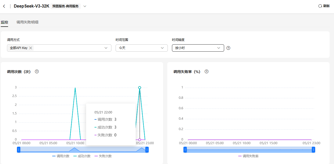Screen dimensions: 334x164
Task: Go back using the left arrow icon
Action: [4, 6]
